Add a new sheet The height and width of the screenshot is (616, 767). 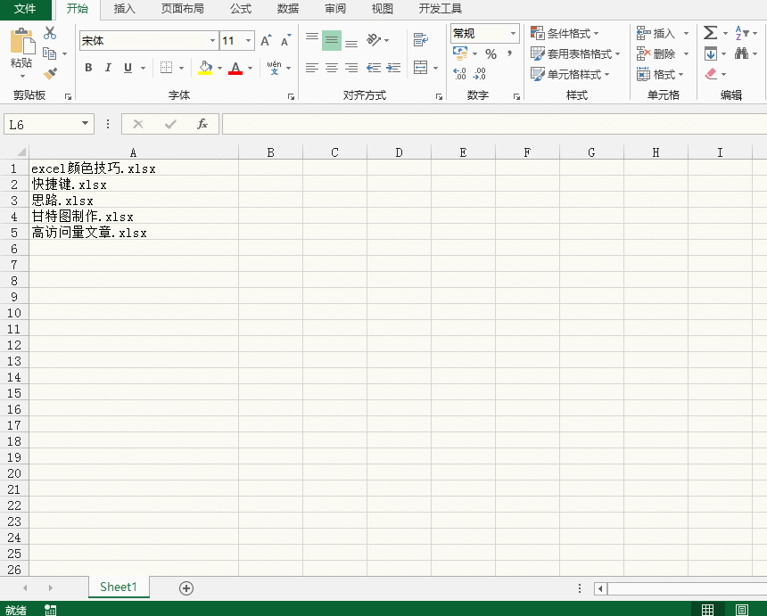click(x=186, y=588)
